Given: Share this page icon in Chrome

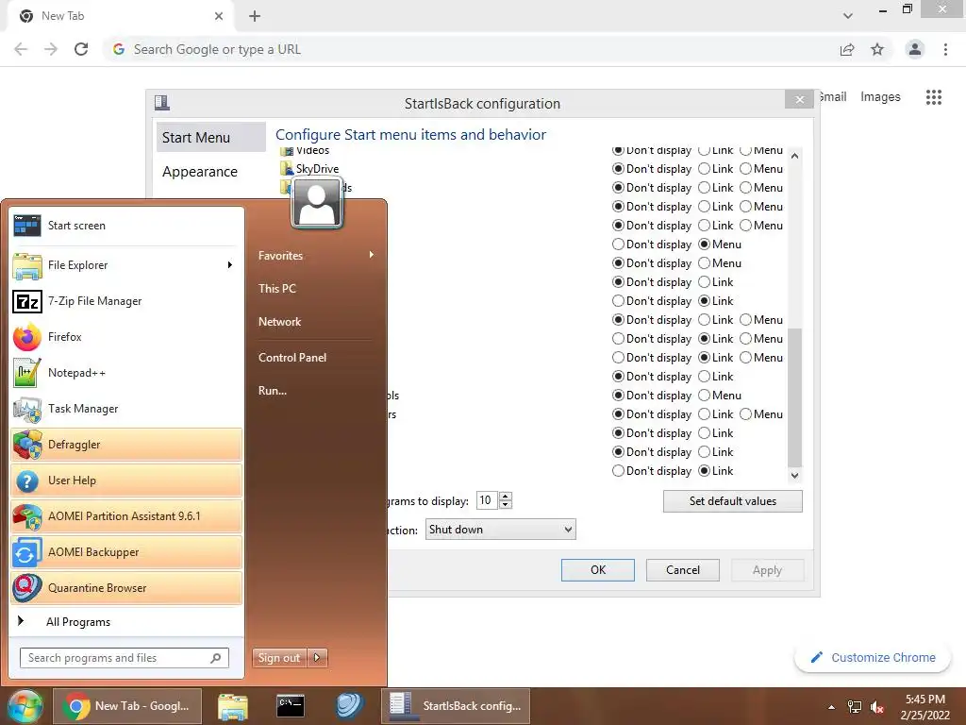Looking at the screenshot, I should [847, 49].
